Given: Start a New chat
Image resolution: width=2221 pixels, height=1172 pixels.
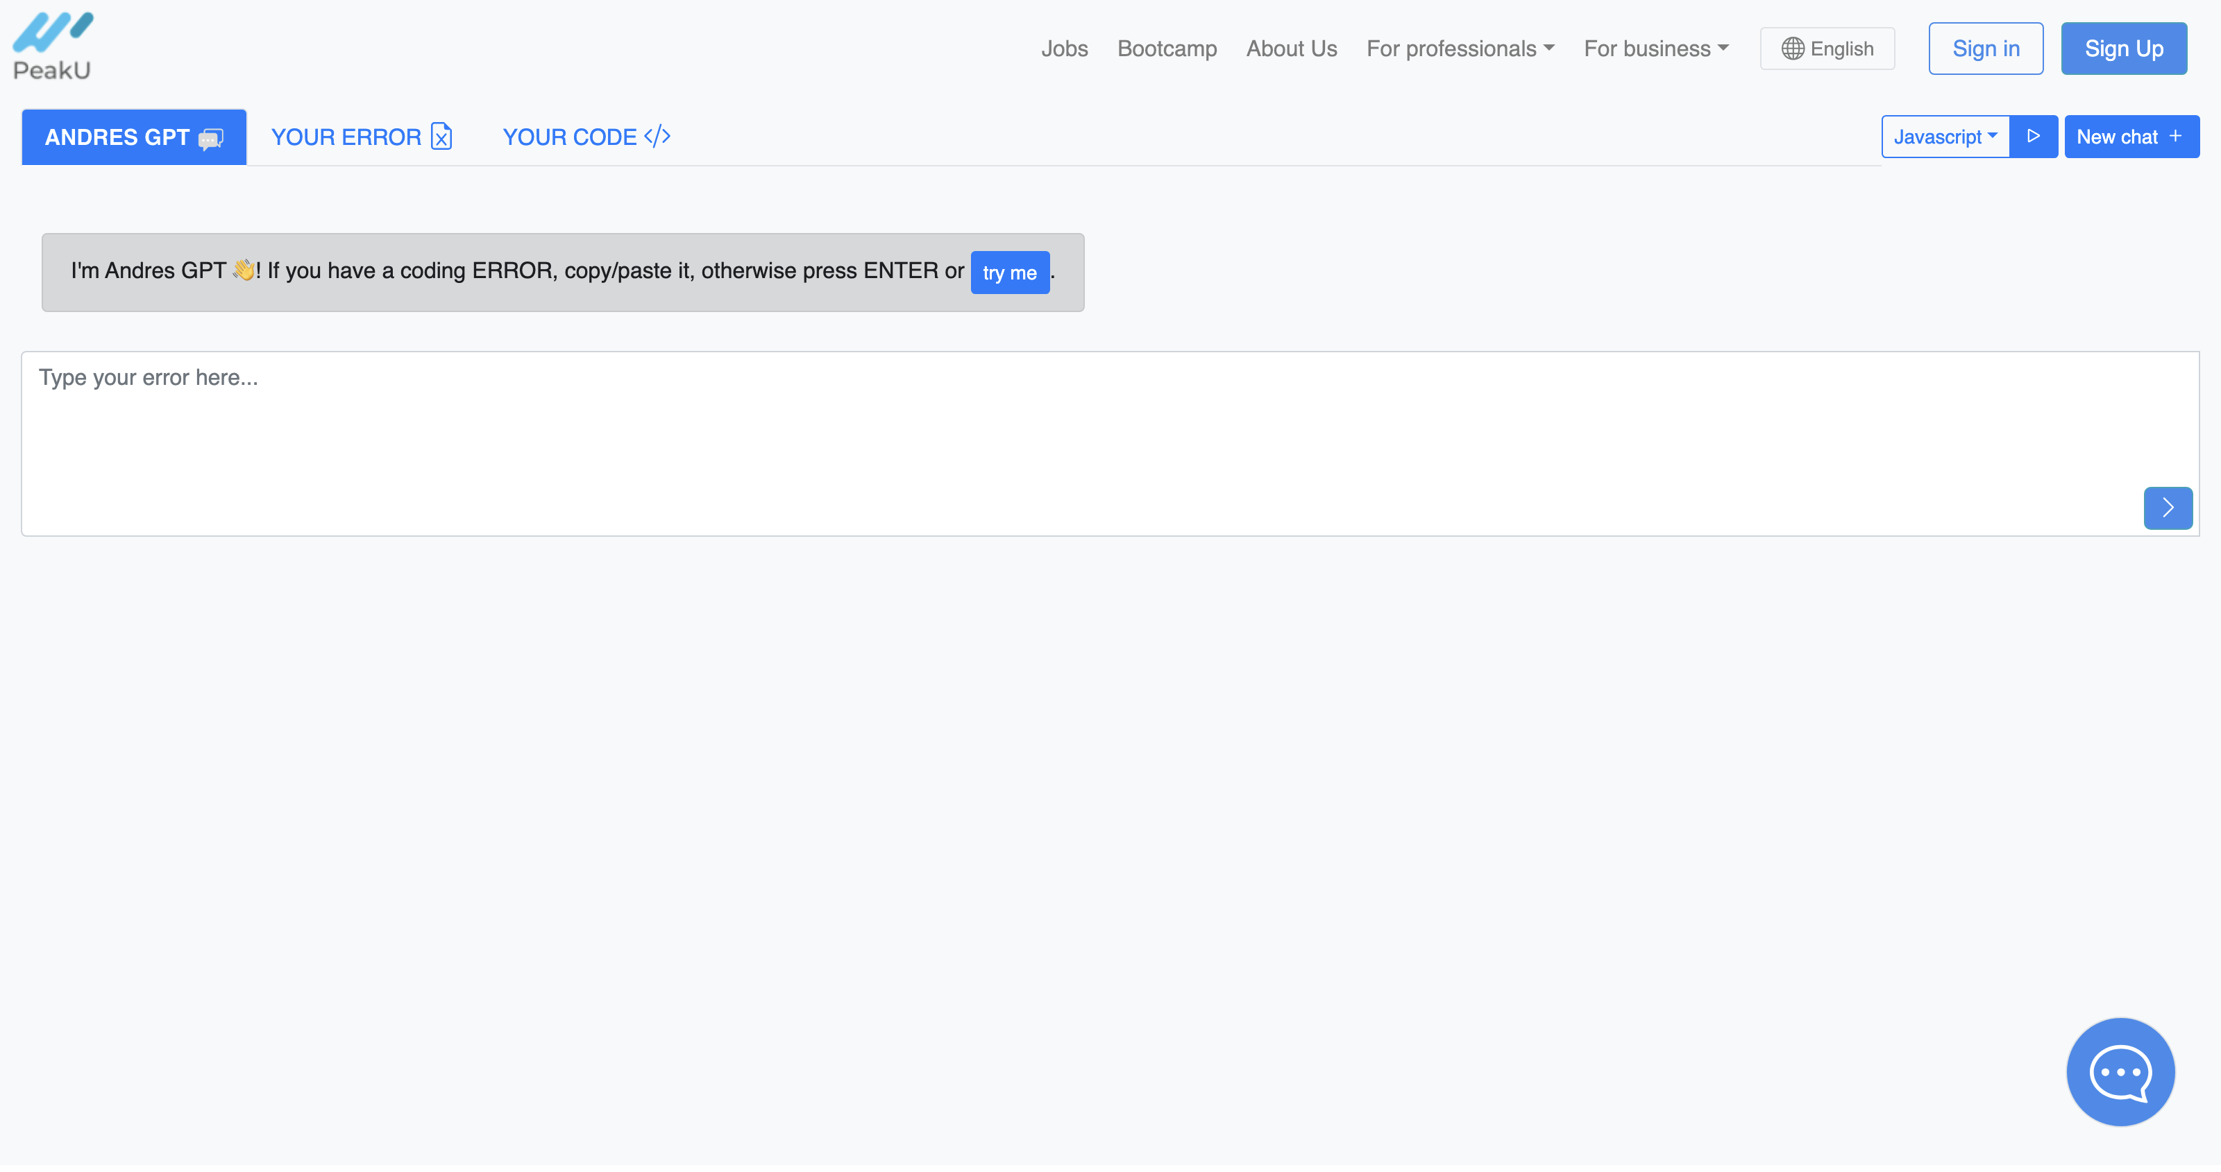Looking at the screenshot, I should [x=2131, y=136].
